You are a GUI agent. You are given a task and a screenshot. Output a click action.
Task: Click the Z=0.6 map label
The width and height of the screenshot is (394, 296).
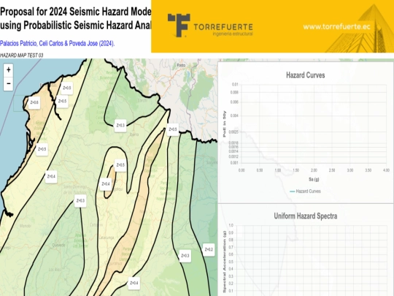(34, 102)
